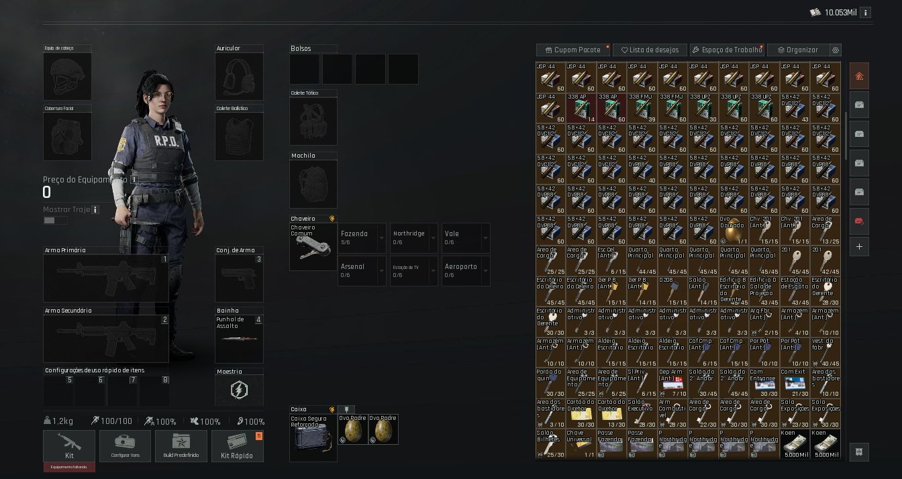The height and width of the screenshot is (479, 902).
Task: Click the Chaveiro Comum keychain item
Action: (313, 247)
